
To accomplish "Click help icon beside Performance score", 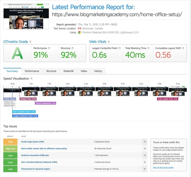I will coord(49,48).
